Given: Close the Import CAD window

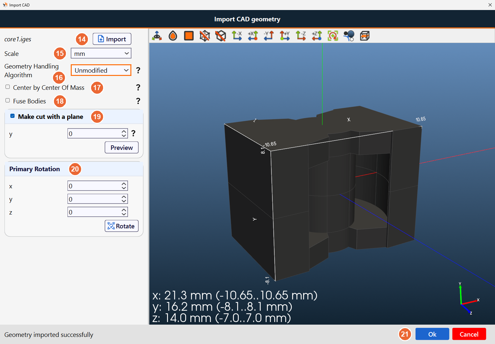Looking at the screenshot, I should pos(490,5).
